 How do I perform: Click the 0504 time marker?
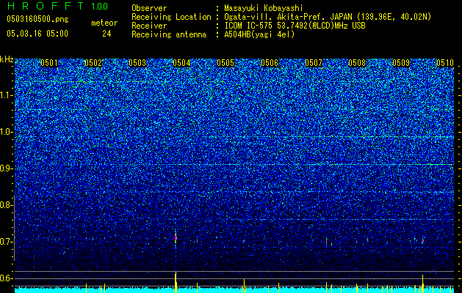pos(181,63)
